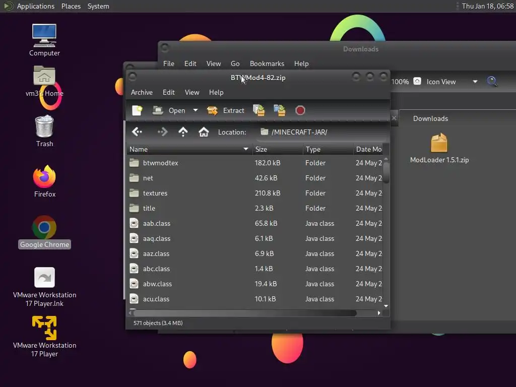
Task: Select the textures folder
Action: 254,193
